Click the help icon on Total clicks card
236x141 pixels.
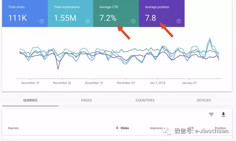tap(42, 21)
